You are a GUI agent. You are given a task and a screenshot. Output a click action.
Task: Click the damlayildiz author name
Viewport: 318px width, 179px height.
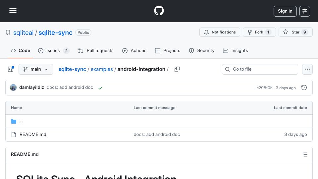[x=32, y=87]
